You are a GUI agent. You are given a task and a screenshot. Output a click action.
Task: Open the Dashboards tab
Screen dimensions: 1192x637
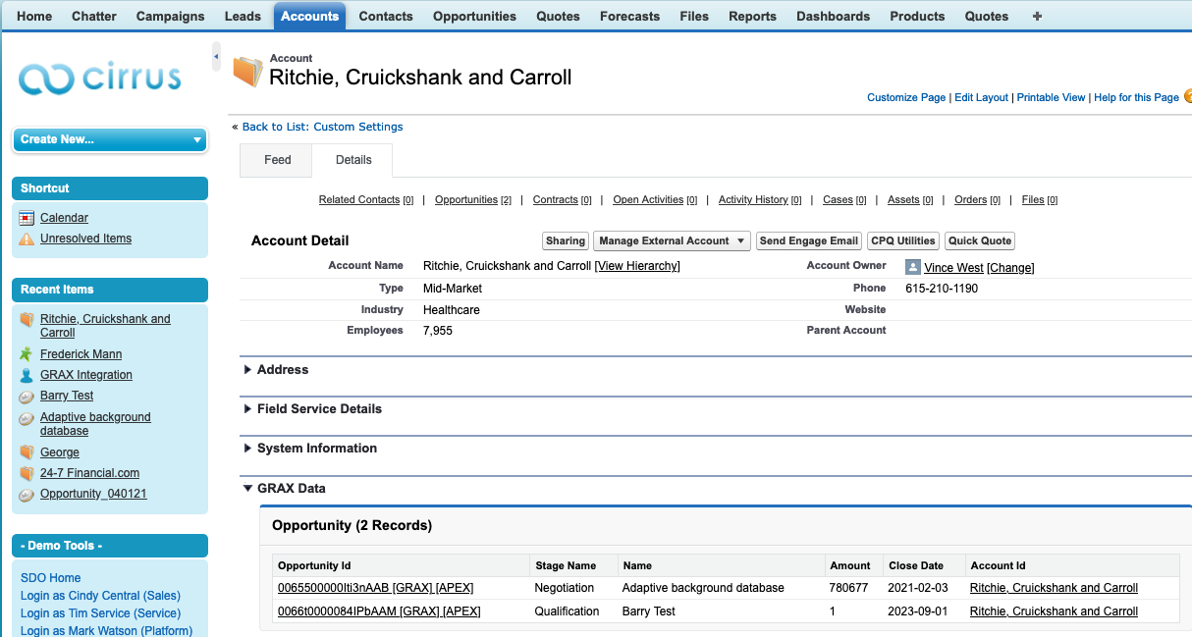click(x=833, y=16)
